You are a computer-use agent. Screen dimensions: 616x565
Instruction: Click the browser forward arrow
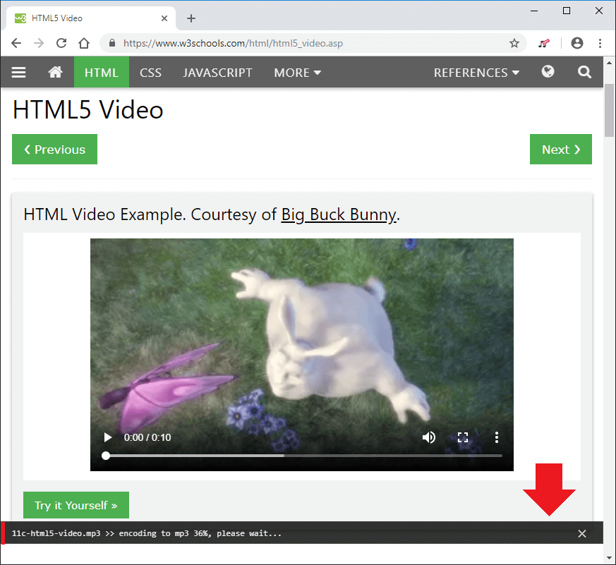coord(39,43)
